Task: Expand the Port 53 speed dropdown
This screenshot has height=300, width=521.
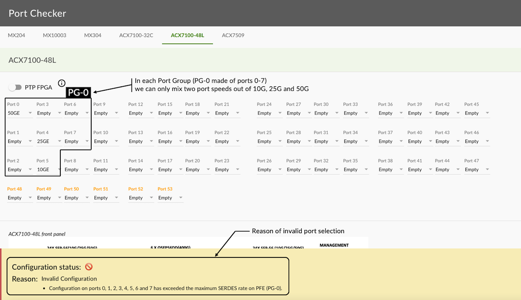Action: (170, 198)
